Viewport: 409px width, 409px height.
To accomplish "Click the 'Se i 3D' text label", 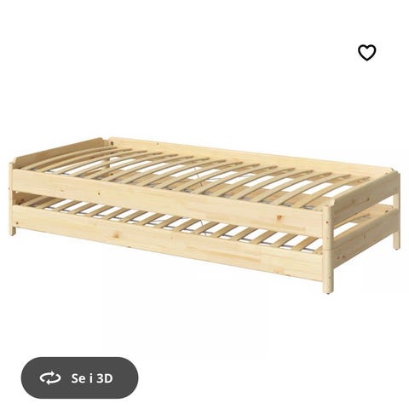I will tap(92, 378).
